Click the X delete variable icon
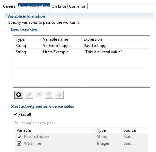This screenshot has height=152, width=156. coord(39,95)
